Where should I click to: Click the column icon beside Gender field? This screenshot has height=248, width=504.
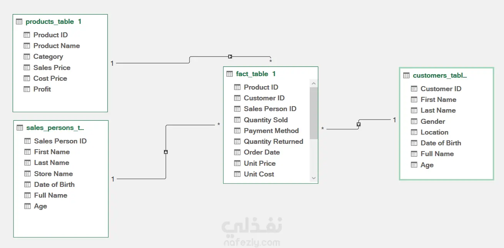point(414,122)
